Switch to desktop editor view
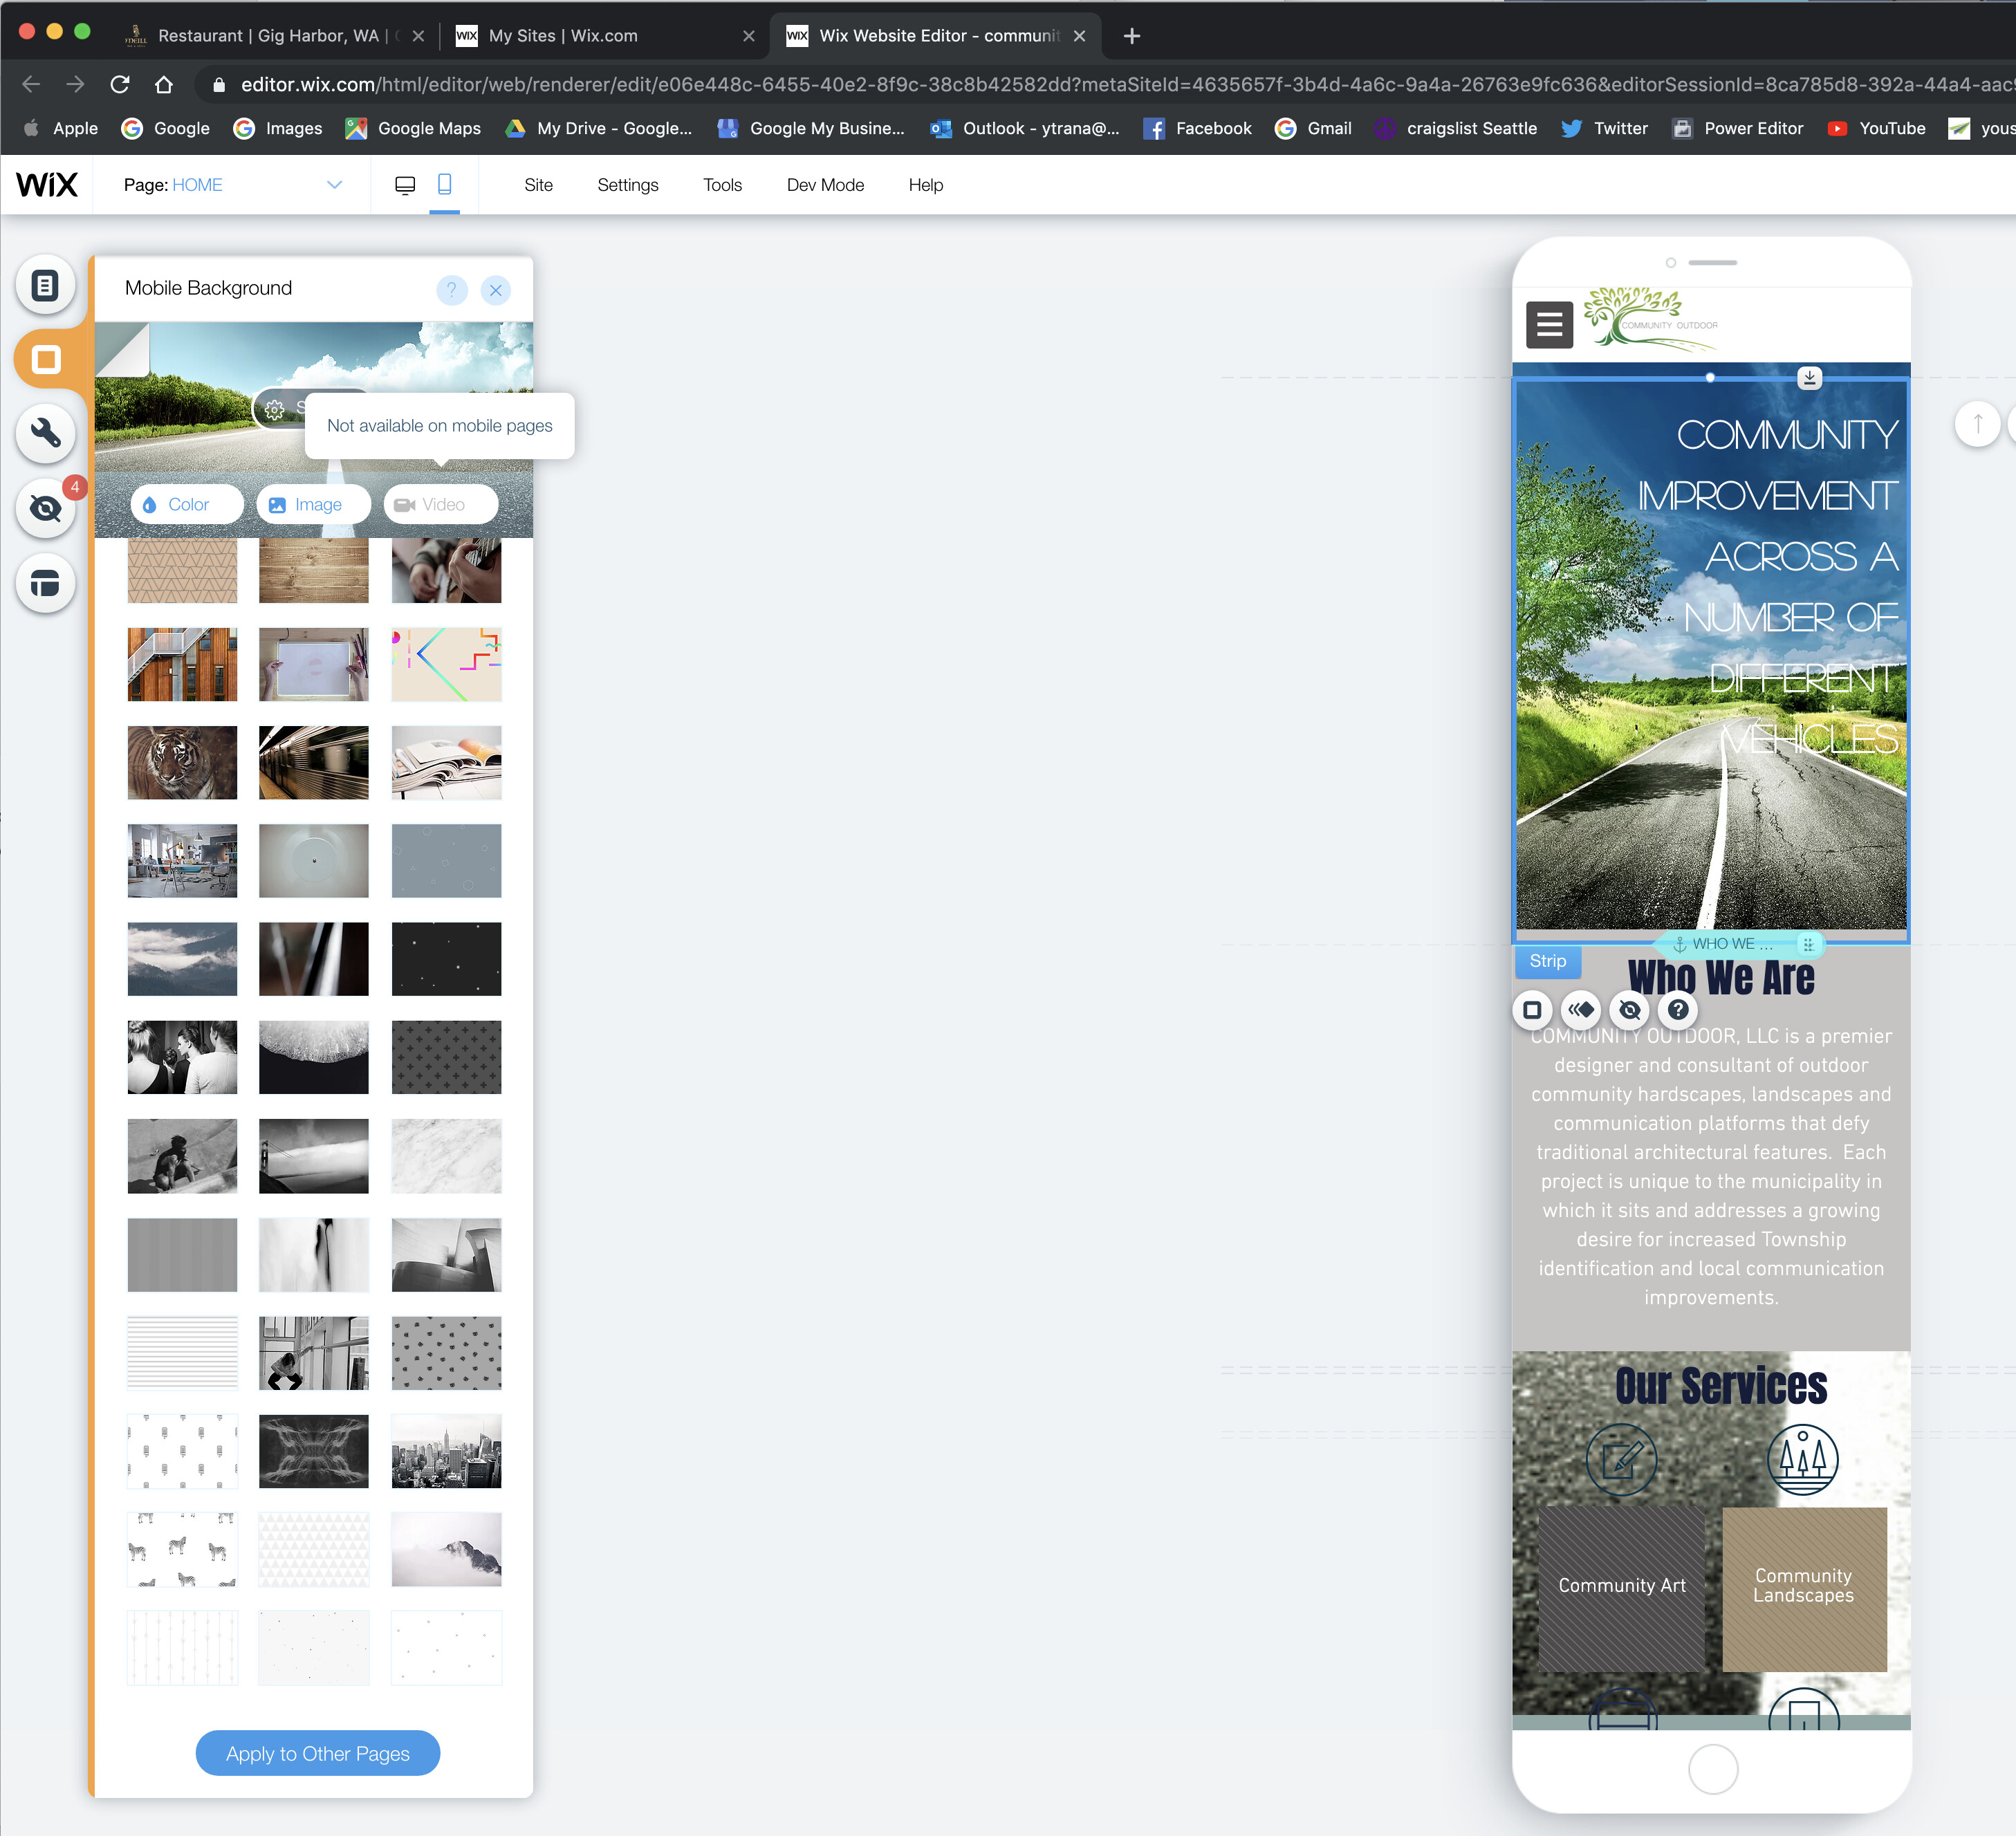The height and width of the screenshot is (1836, 2016). coord(405,185)
